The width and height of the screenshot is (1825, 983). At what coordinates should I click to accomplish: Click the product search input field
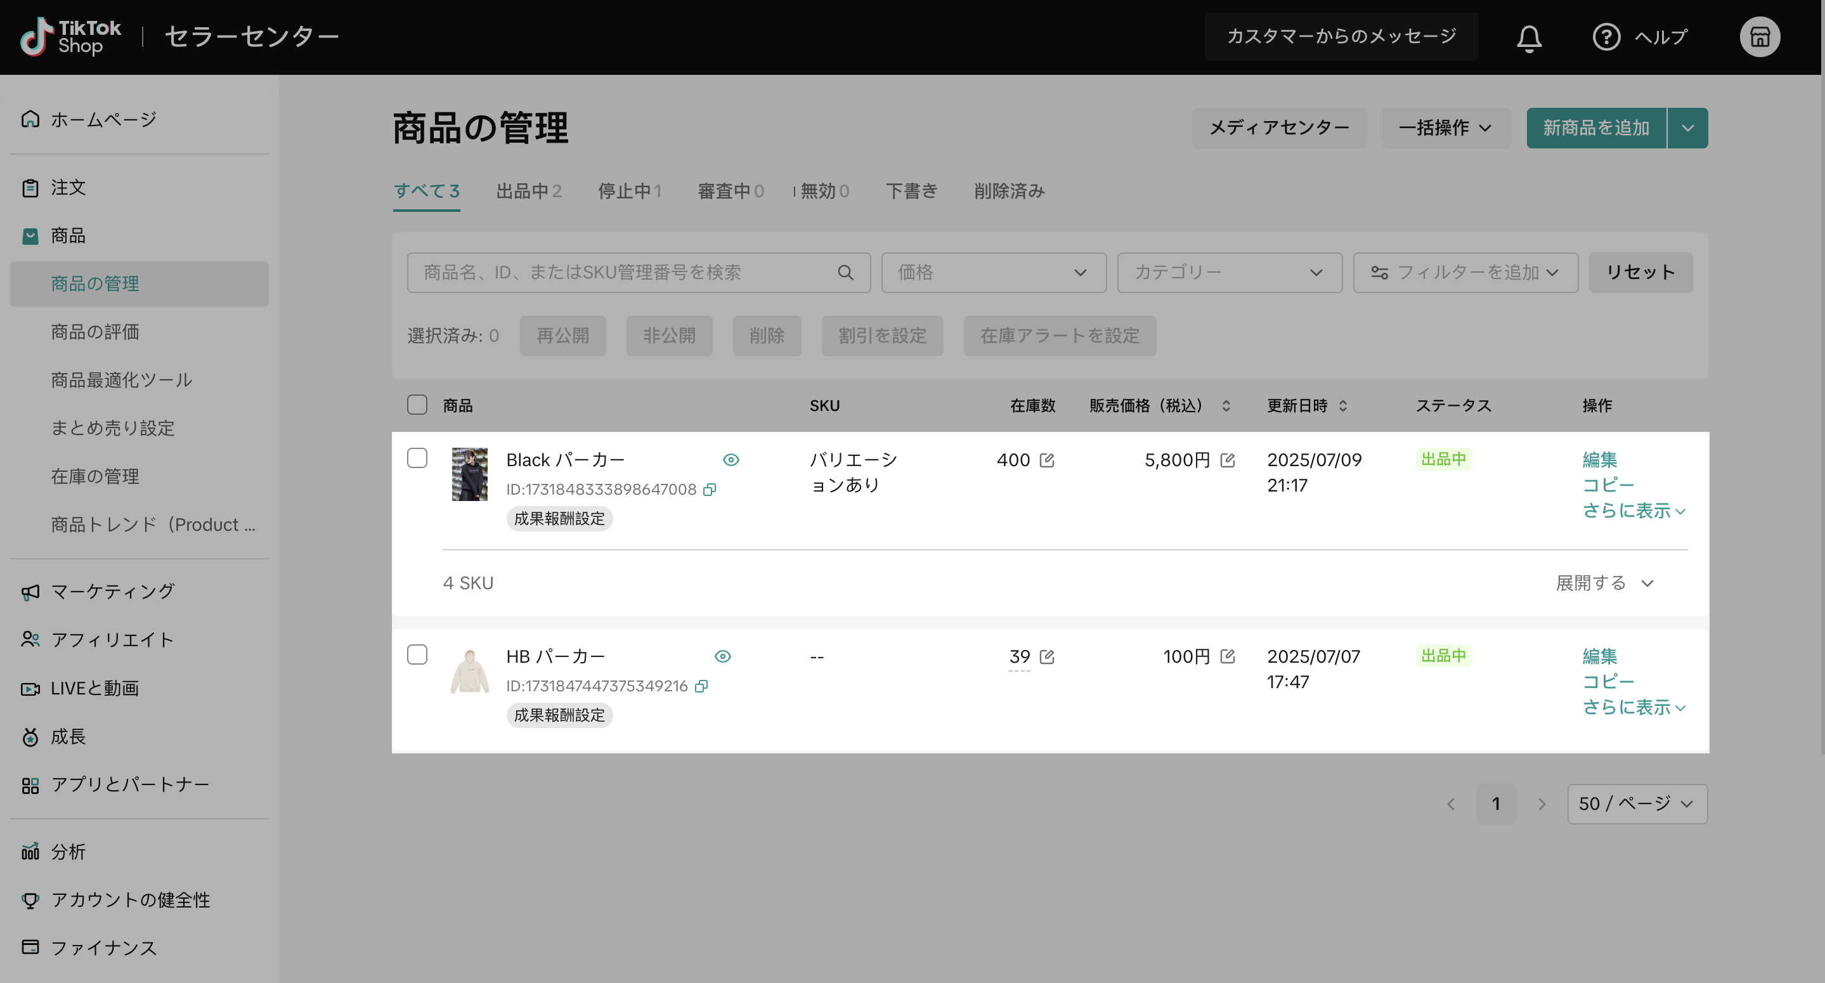point(623,273)
